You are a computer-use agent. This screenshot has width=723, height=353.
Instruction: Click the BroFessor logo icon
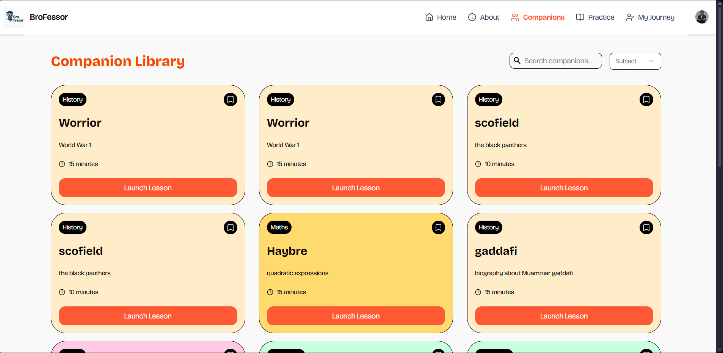[x=14, y=17]
